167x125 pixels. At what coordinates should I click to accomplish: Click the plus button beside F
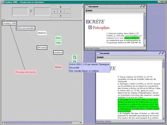pos(54,11)
